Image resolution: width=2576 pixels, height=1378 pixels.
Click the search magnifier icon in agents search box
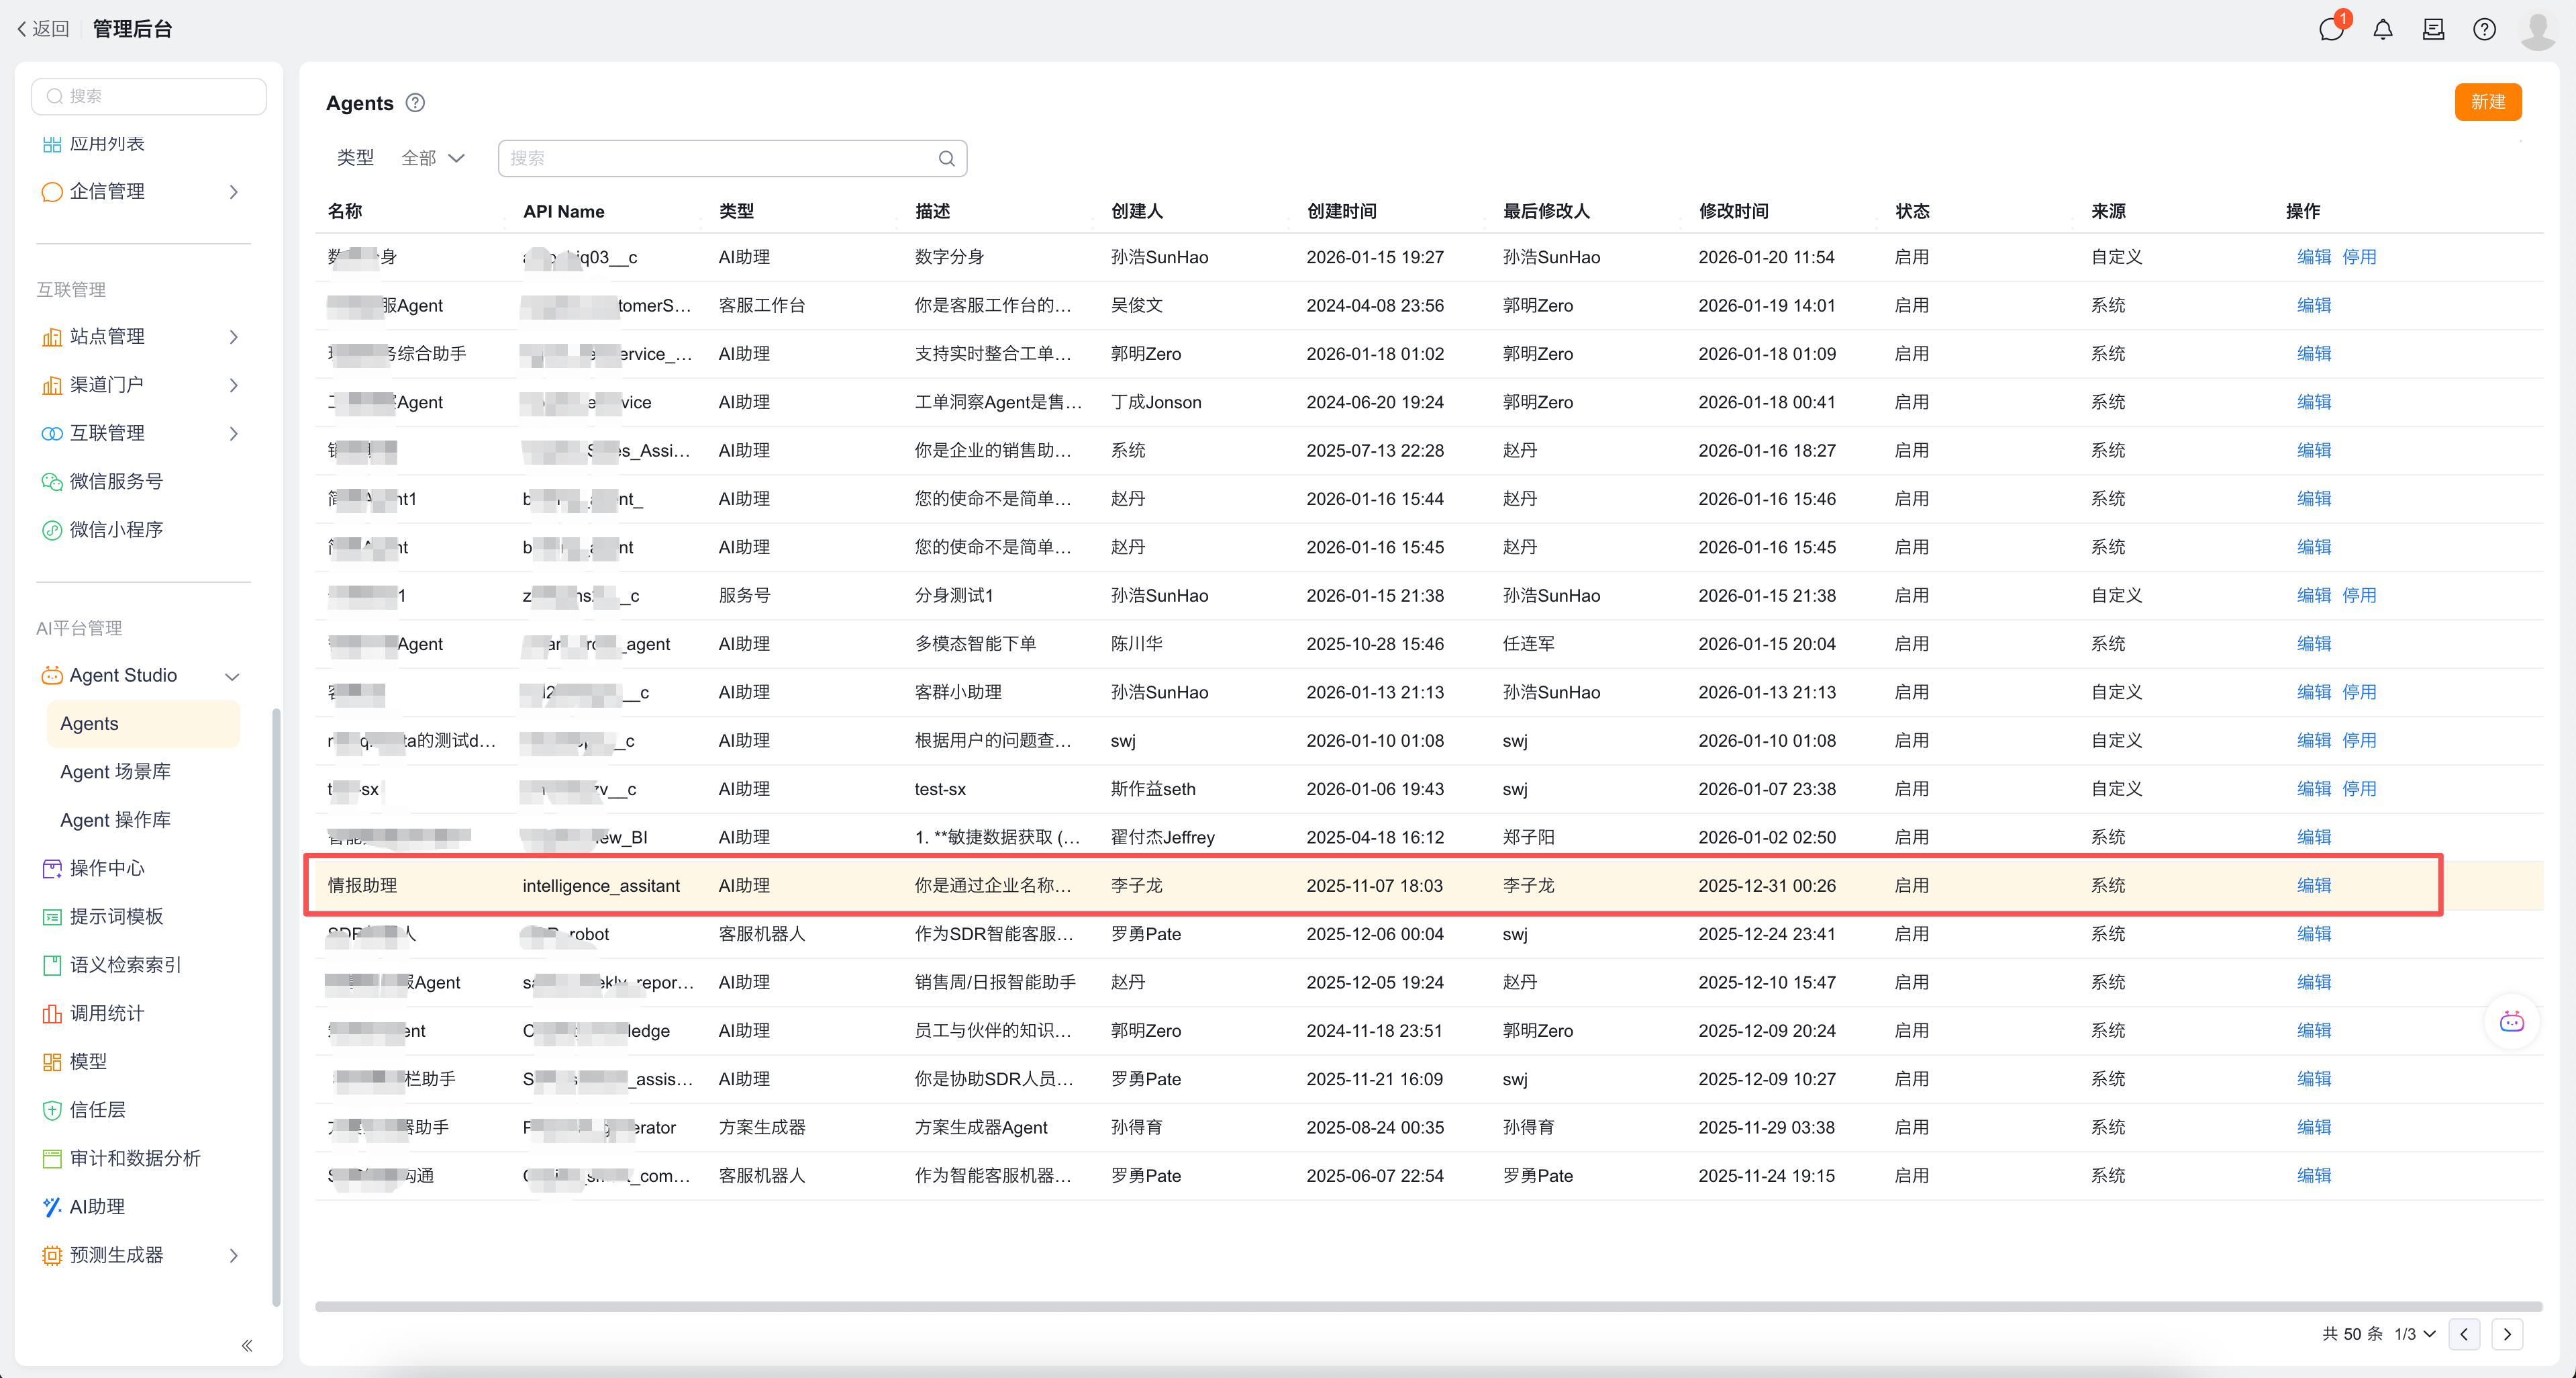pos(946,158)
